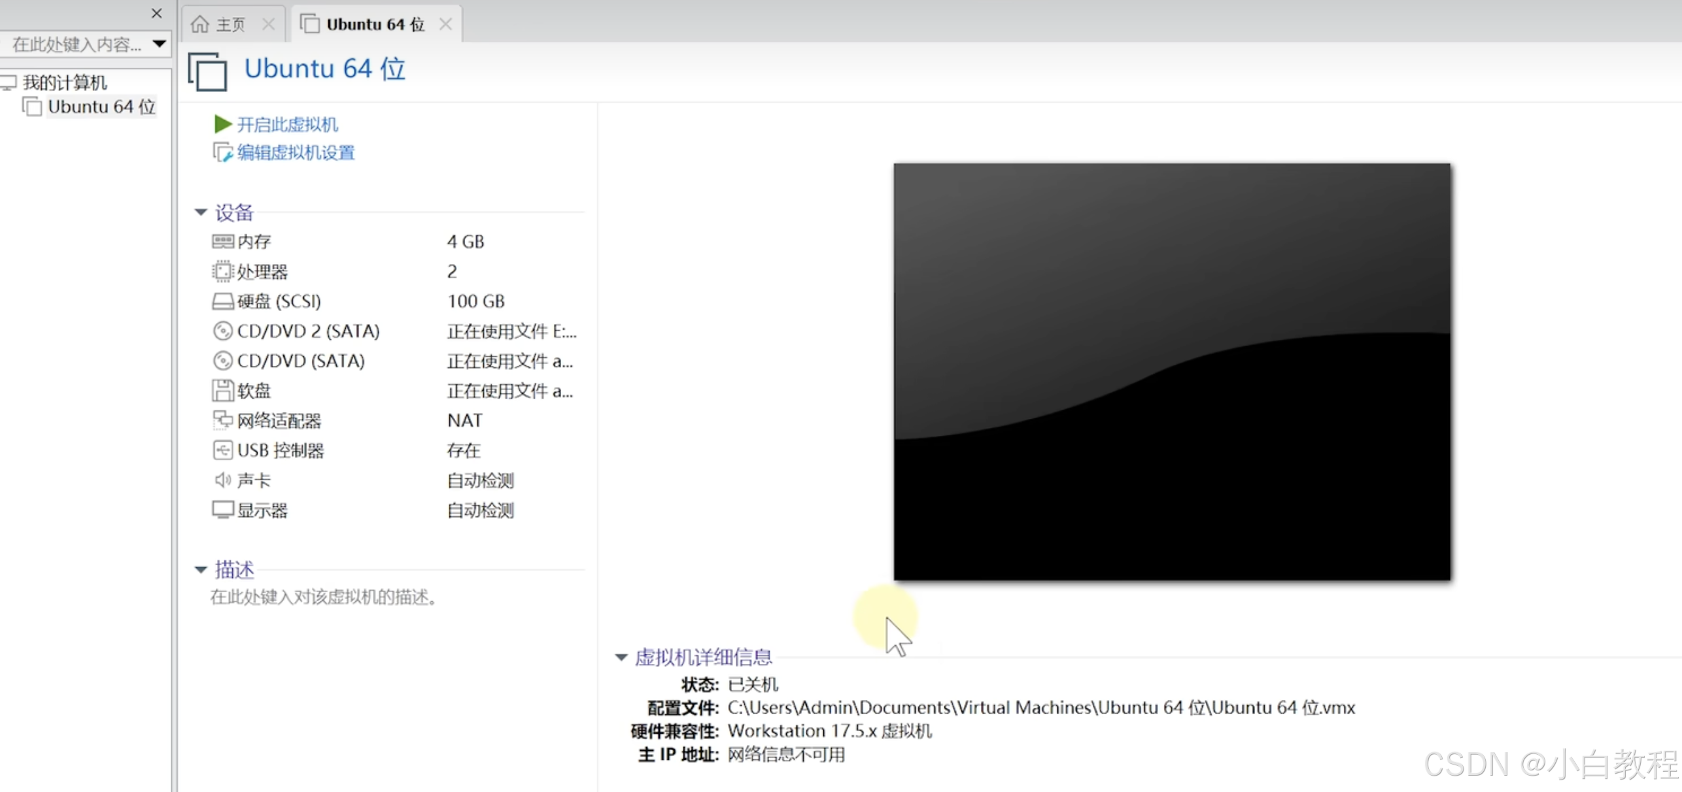Click the green play icon to power on the VM

[222, 124]
